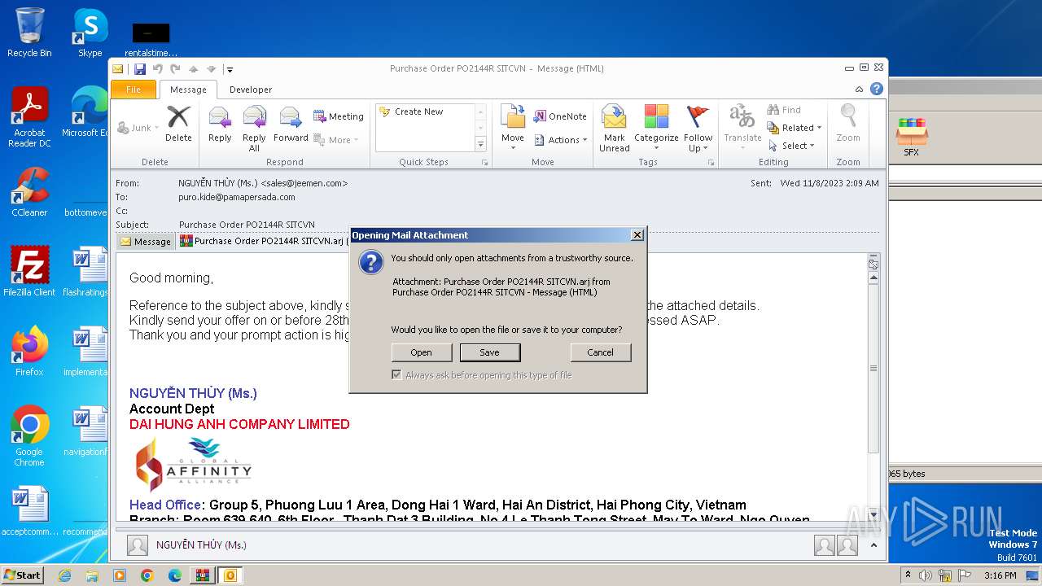Open CCleaner desktop shortcut
The width and height of the screenshot is (1042, 586).
[29, 192]
